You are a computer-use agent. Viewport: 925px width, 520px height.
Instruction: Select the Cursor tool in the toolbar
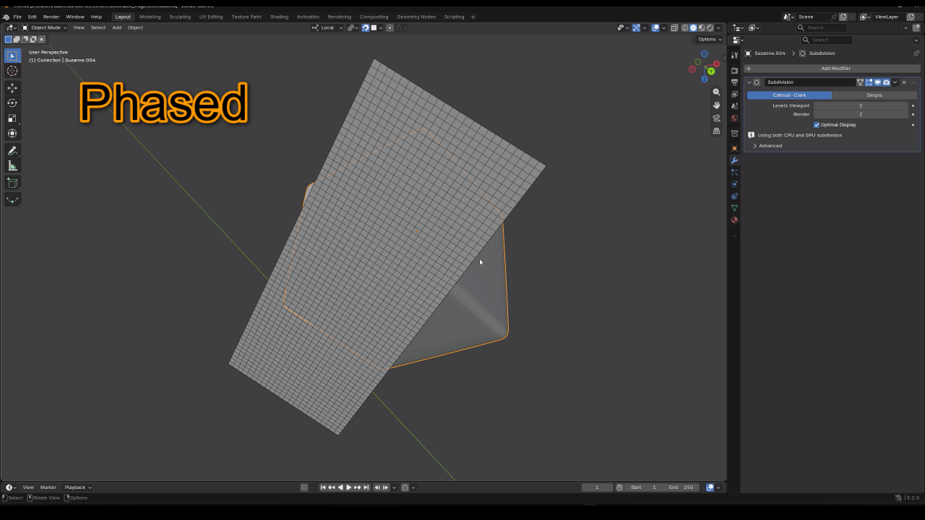click(x=12, y=71)
